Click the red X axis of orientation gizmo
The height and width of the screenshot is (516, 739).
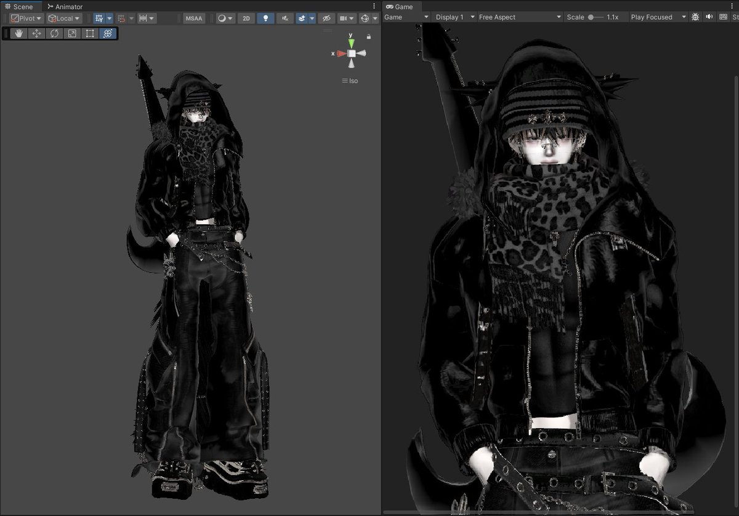pyautogui.click(x=342, y=54)
